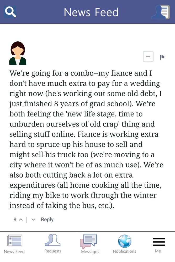Select the Messages label in bottom bar

pyautogui.click(x=90, y=252)
